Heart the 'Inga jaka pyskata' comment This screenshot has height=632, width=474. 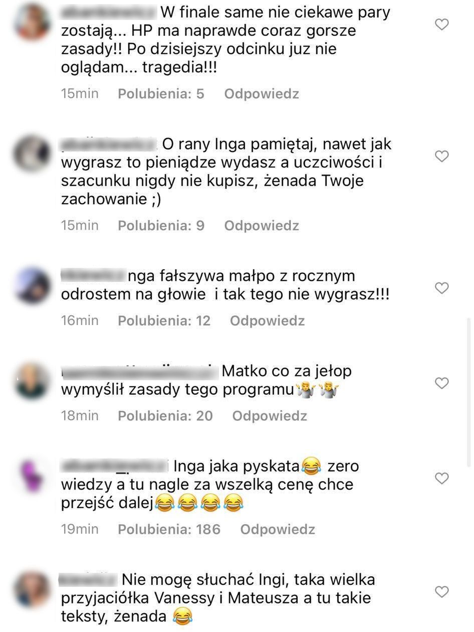coord(441,479)
